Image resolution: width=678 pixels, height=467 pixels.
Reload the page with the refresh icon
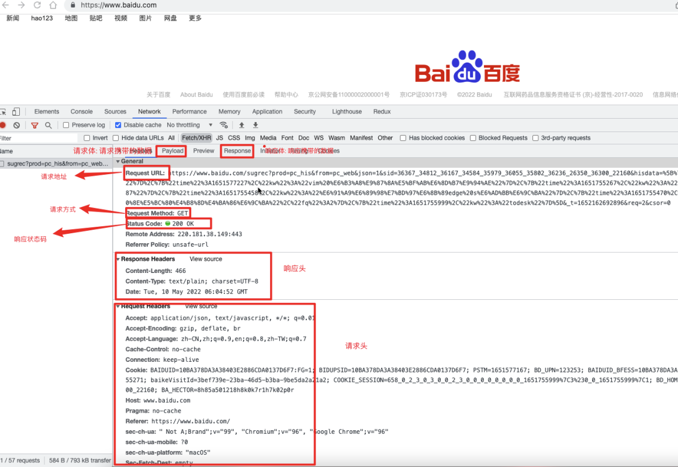tap(37, 5)
